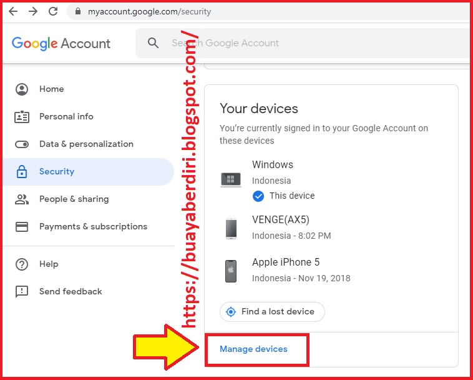Reload the page with the refresh icon

pos(53,11)
